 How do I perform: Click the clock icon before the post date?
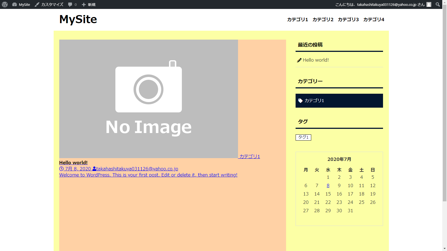[61, 168]
